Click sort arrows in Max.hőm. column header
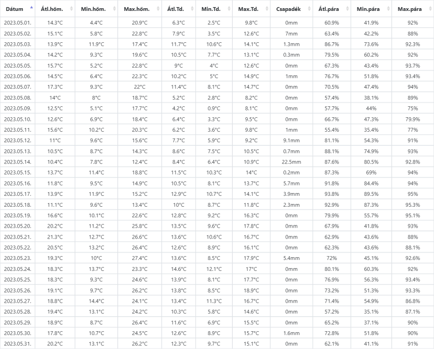This screenshot has height=349, width=434. 158,9
